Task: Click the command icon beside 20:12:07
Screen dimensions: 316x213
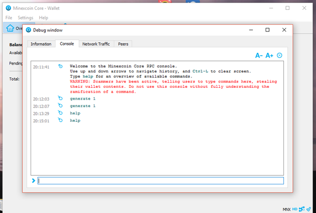Action: pyautogui.click(x=60, y=106)
